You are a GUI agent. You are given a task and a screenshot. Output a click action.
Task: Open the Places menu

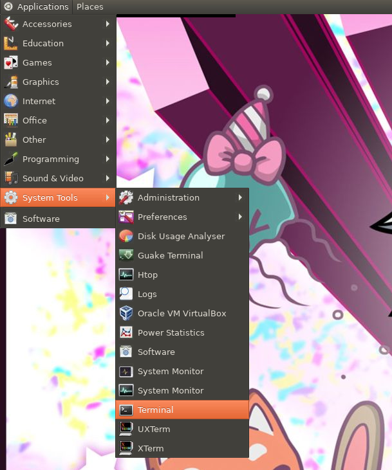[89, 6]
